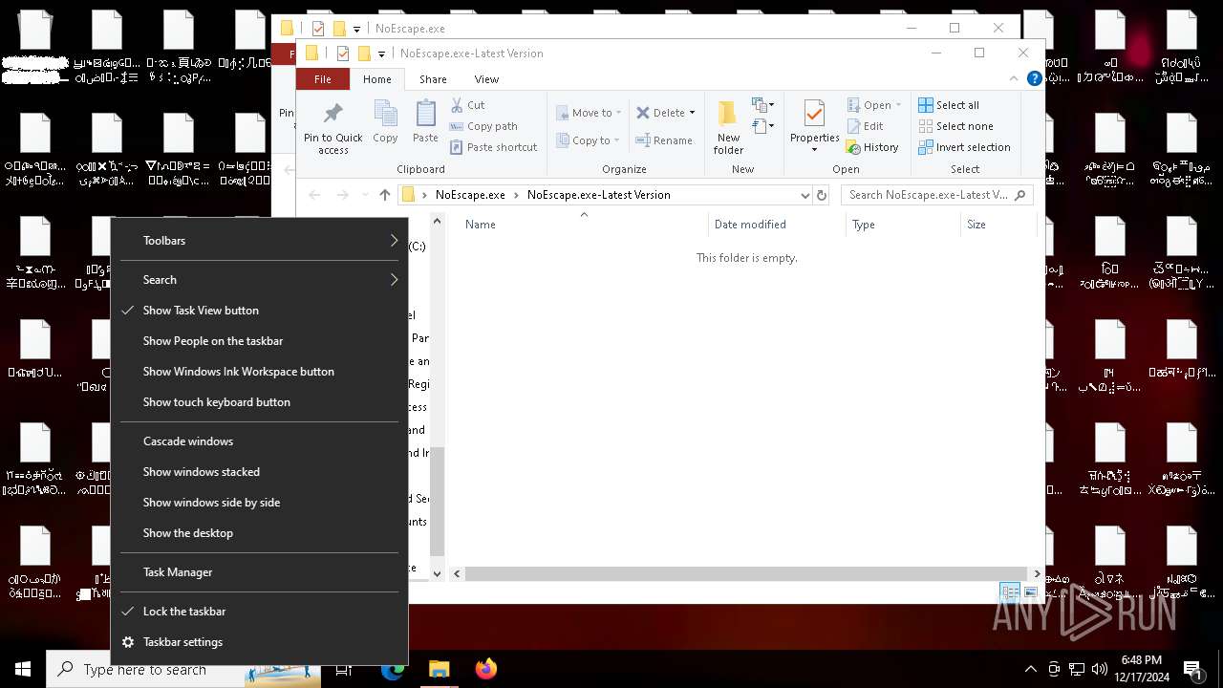
Task: Click Select none in the ribbon
Action: tap(955, 126)
